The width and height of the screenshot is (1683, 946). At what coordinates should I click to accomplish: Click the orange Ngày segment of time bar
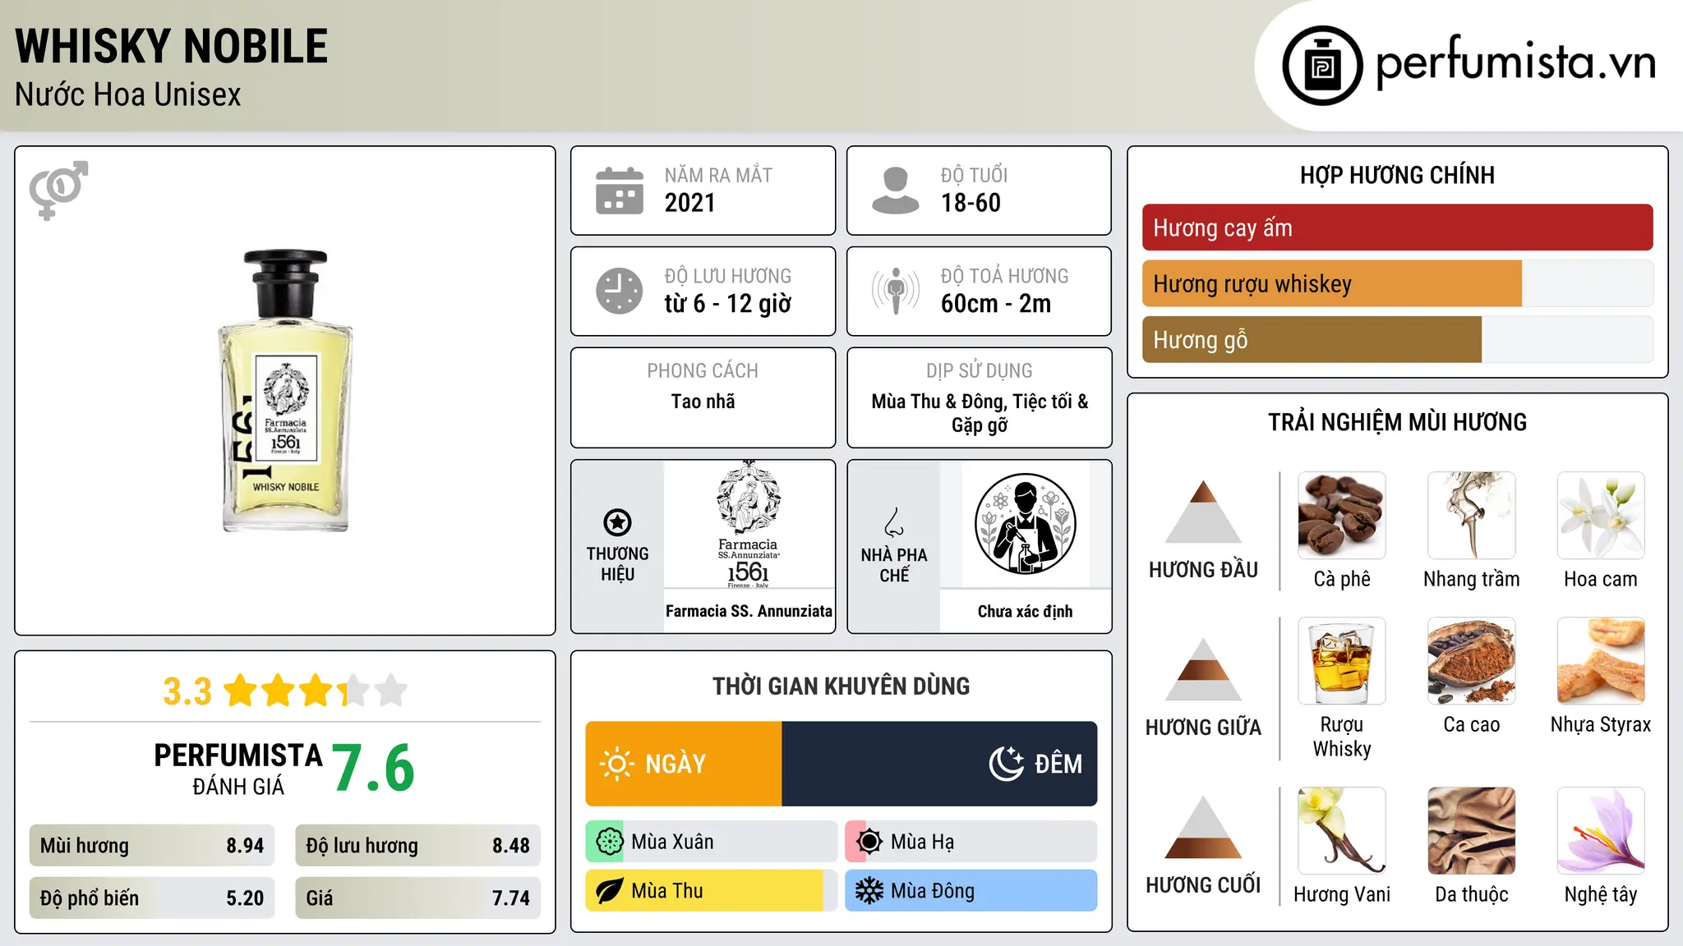click(x=684, y=764)
